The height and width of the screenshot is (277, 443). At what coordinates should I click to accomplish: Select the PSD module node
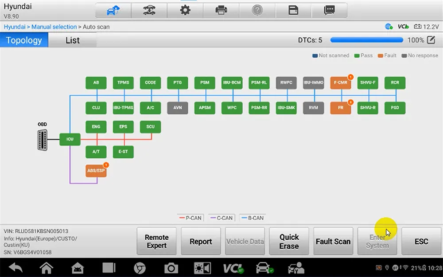[395, 108]
